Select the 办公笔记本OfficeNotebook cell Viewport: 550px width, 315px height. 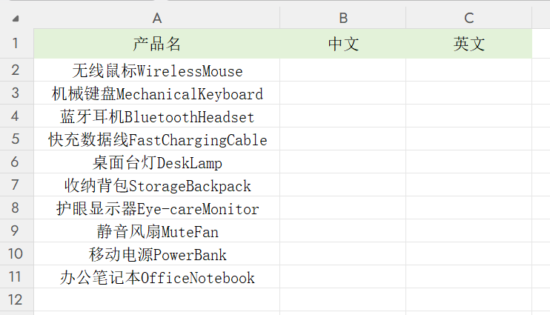(x=156, y=278)
